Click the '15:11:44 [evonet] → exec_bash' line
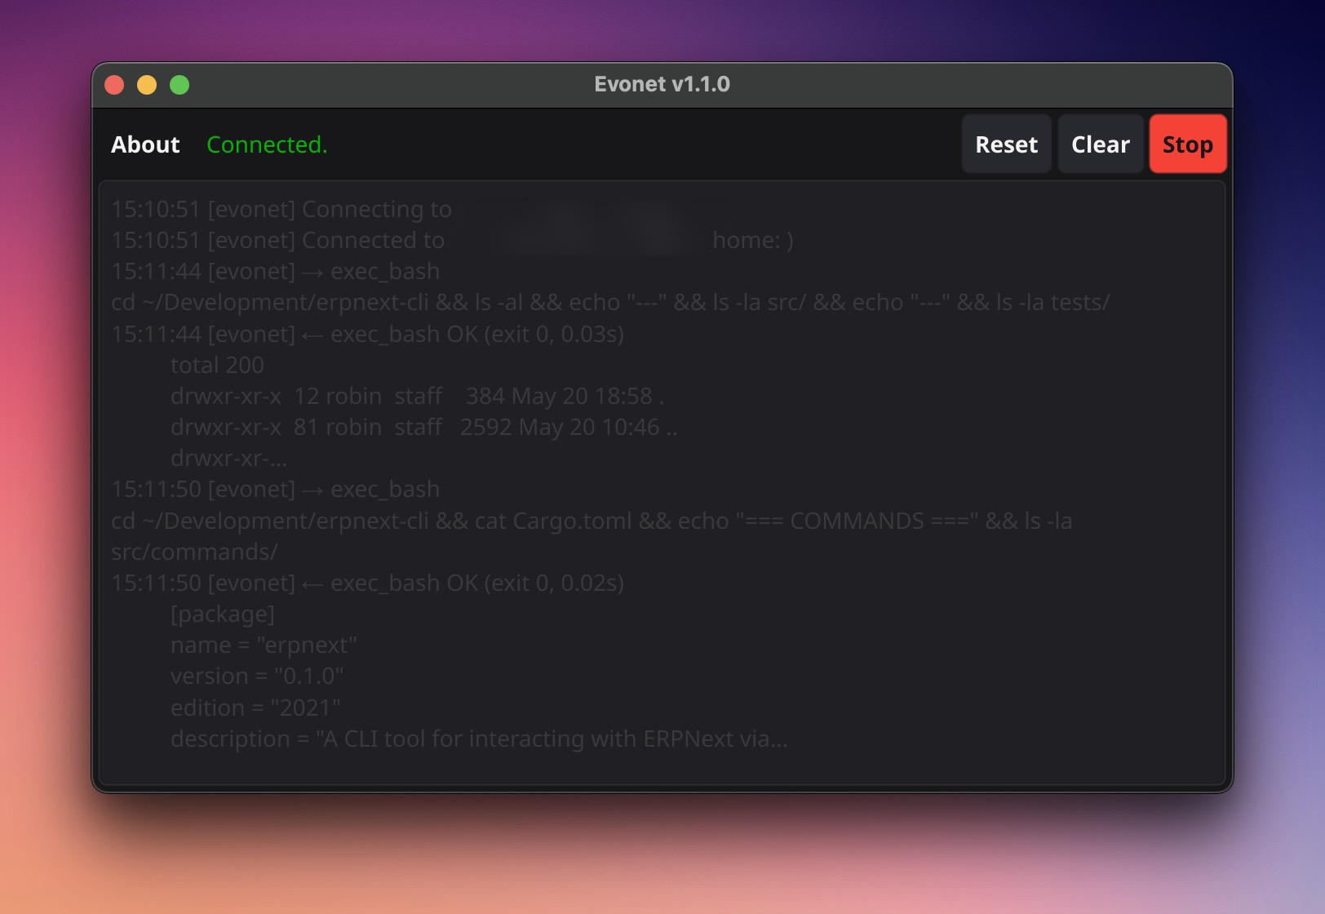Screen dimensions: 1325x914 pos(275,272)
